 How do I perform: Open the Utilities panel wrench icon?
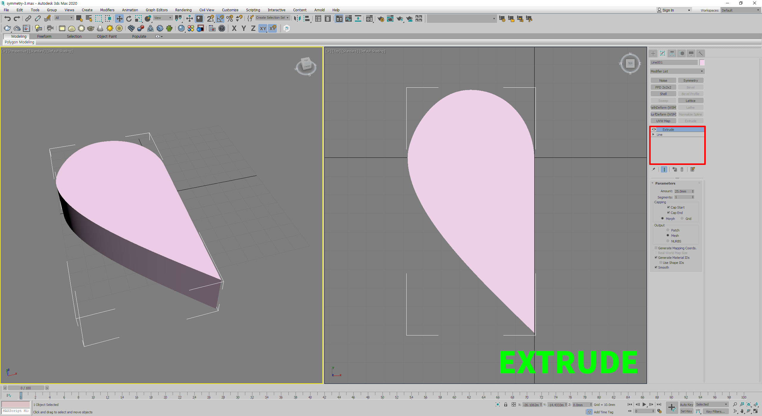(700, 53)
